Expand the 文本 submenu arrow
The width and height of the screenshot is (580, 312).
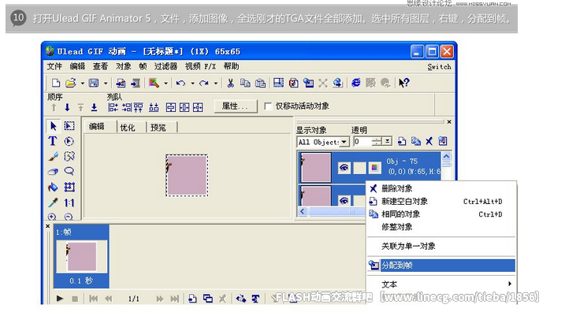510,284
